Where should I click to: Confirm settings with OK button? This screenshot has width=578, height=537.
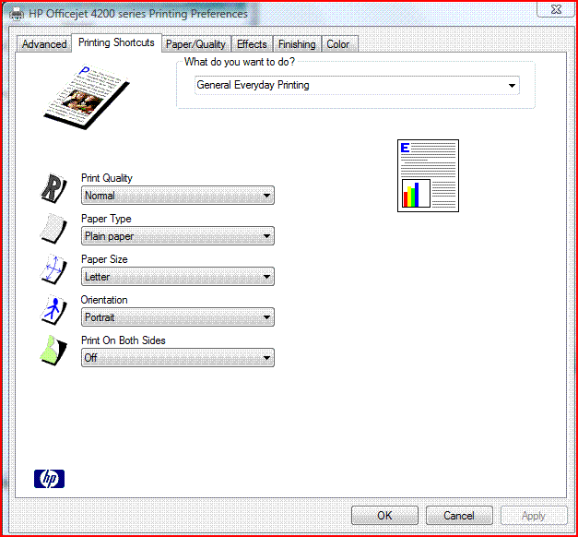click(384, 515)
